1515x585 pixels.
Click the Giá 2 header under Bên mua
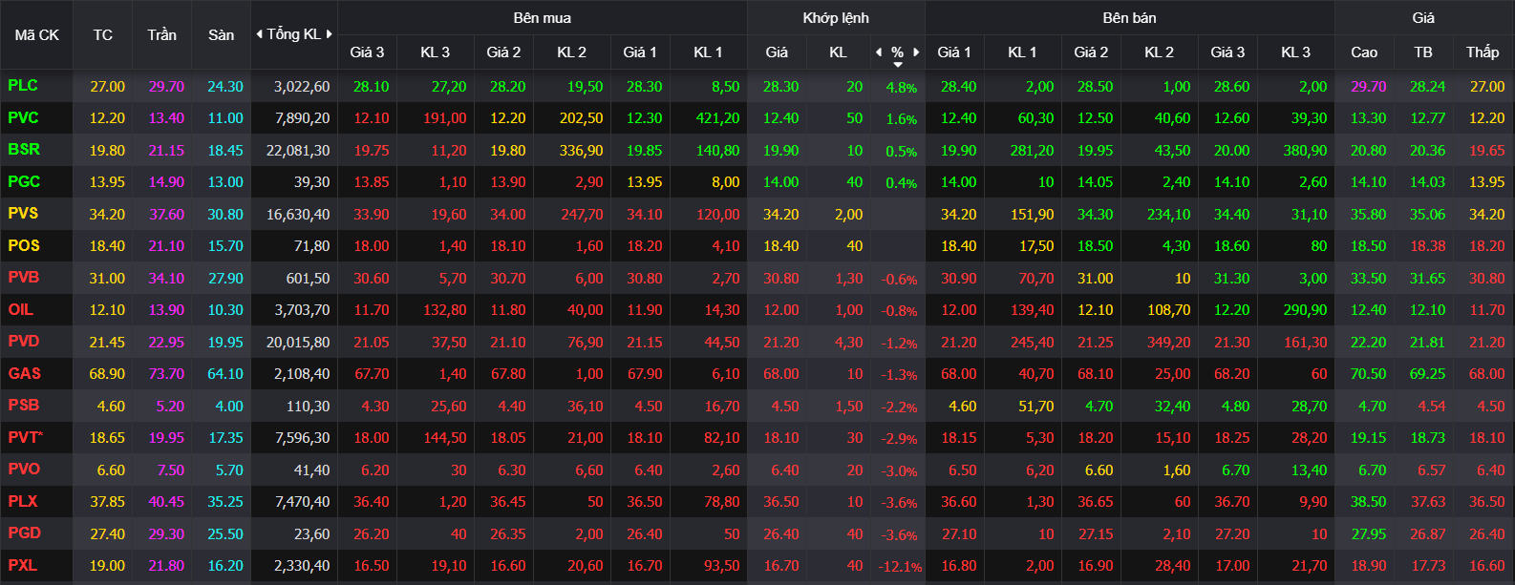(503, 52)
